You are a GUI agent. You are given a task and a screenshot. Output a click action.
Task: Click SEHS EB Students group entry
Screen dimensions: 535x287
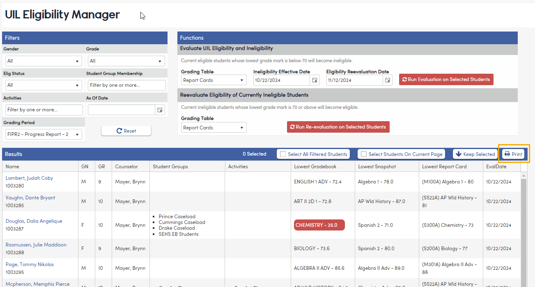179,234
